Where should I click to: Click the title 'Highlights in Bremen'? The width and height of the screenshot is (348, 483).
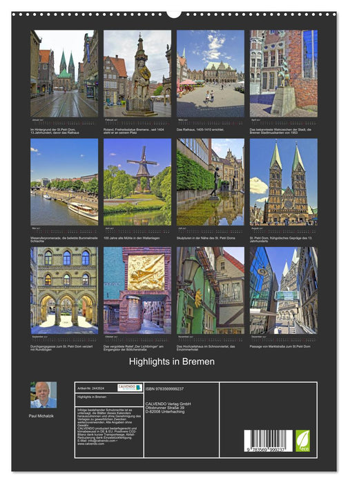172,362
